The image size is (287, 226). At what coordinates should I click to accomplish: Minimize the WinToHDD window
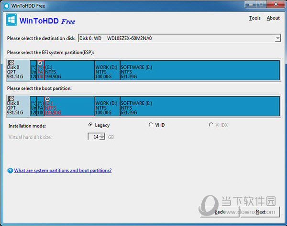click(251, 4)
